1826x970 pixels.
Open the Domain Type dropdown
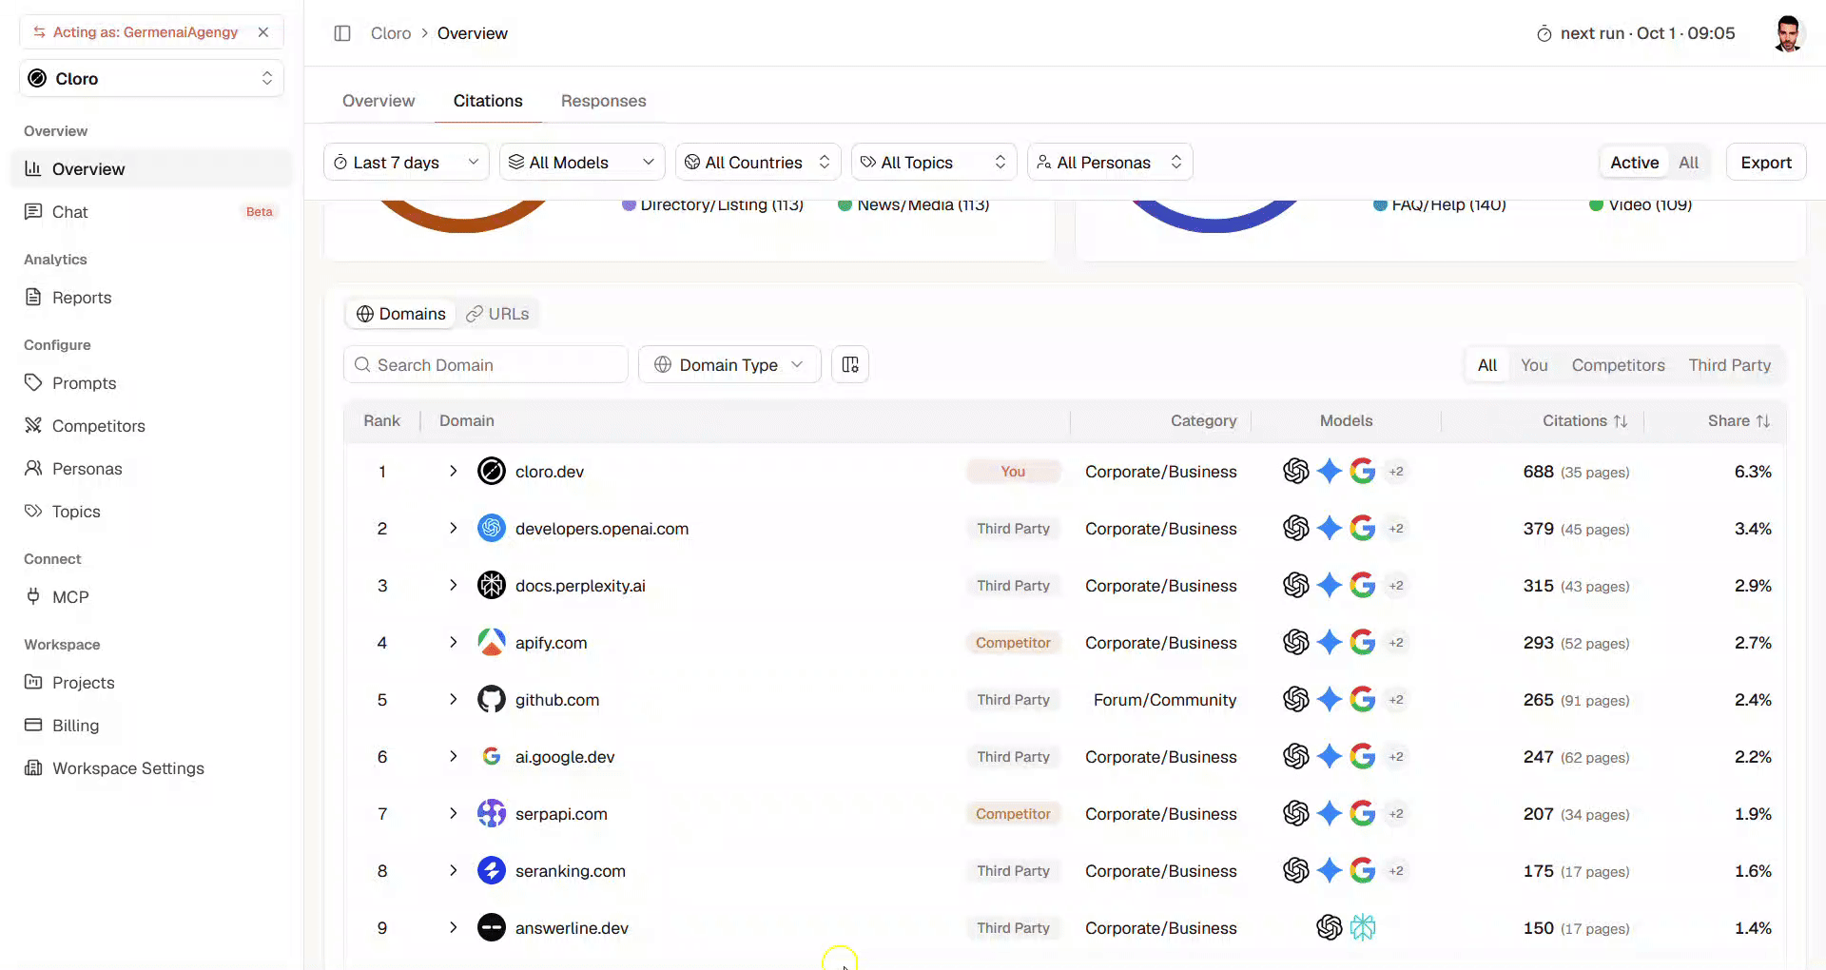coord(729,364)
